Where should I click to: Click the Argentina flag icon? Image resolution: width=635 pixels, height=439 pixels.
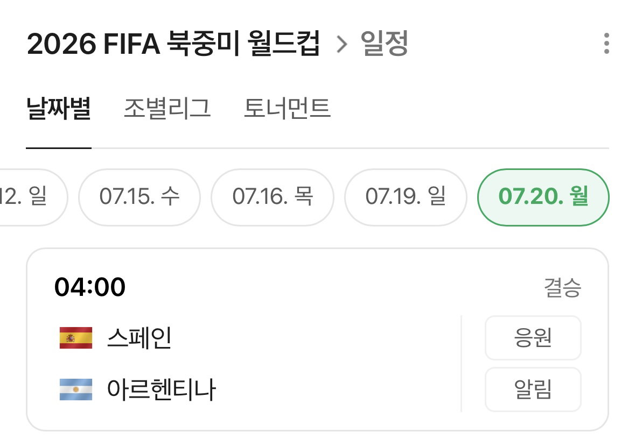click(76, 389)
